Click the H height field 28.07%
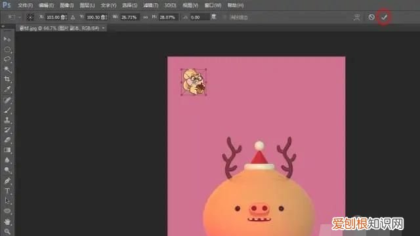The width and height of the screenshot is (420, 236). tap(169, 18)
